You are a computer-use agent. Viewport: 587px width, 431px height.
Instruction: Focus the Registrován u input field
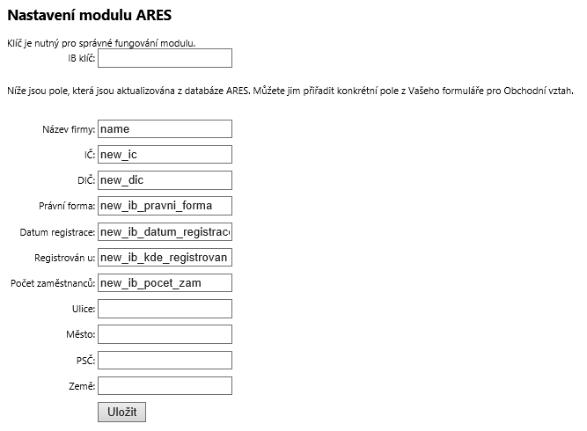[x=165, y=258]
